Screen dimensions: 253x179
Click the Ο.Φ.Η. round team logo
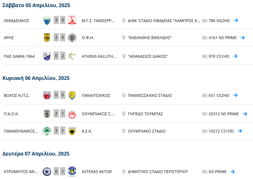(x=72, y=38)
